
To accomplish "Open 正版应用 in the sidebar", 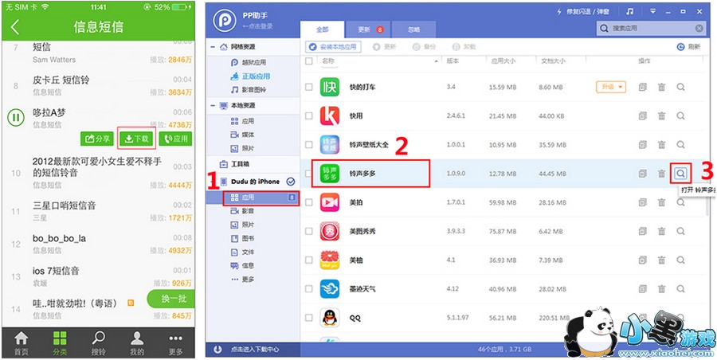I will coord(249,76).
